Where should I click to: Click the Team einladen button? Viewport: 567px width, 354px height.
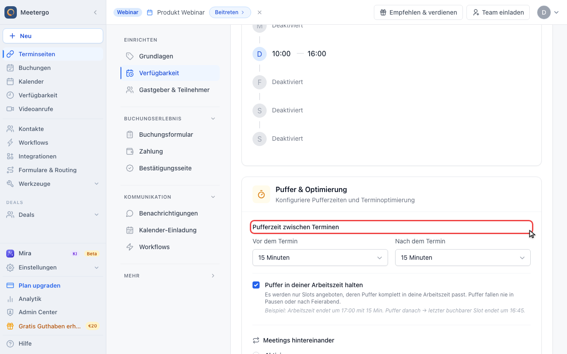pos(498,12)
